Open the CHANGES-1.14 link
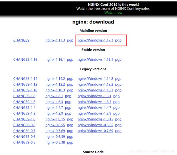Screen dimensions: 177x155 (x=25, y=79)
